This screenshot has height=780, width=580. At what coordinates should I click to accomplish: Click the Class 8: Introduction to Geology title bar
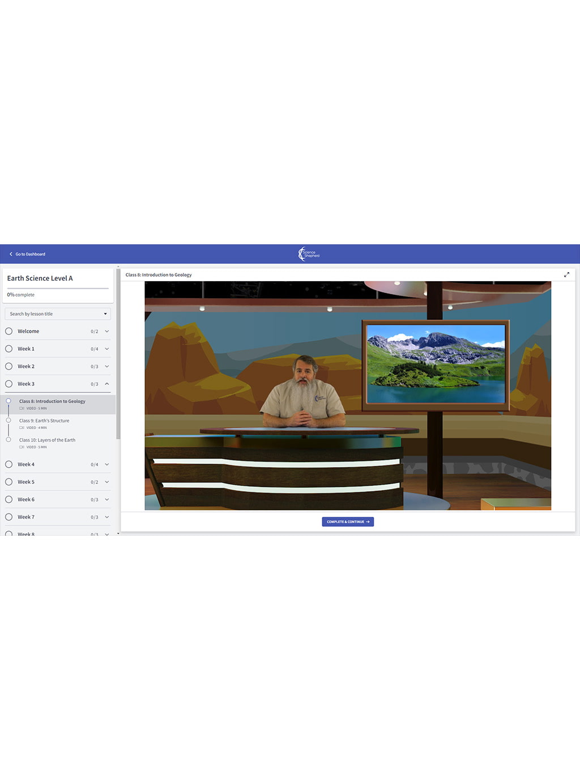click(x=159, y=274)
